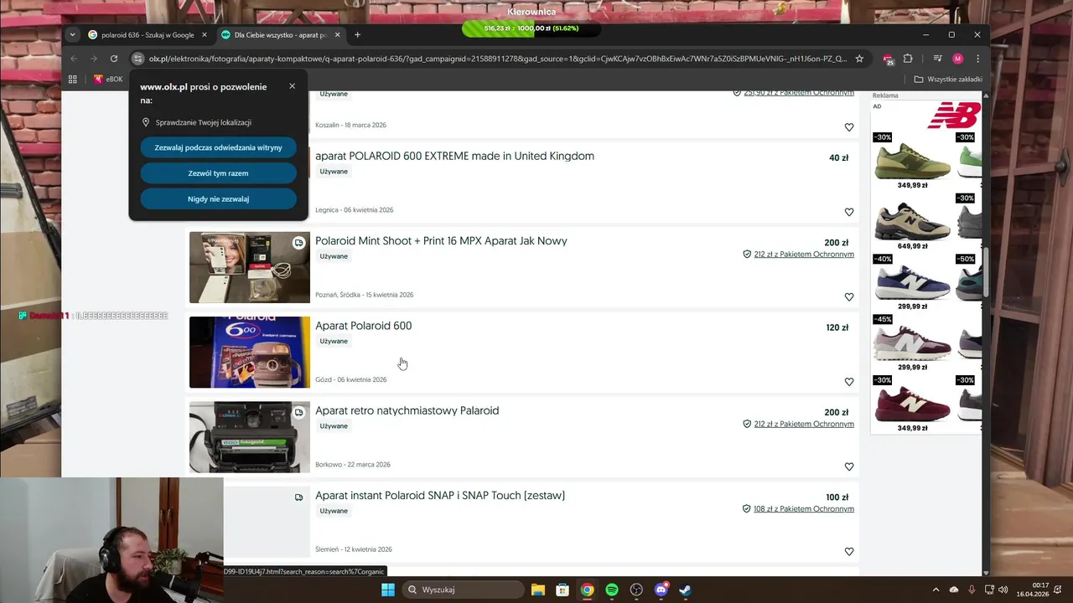Click the Używane tag on Aparat Polaroid 600
Viewport: 1073px width, 603px height.
click(334, 342)
